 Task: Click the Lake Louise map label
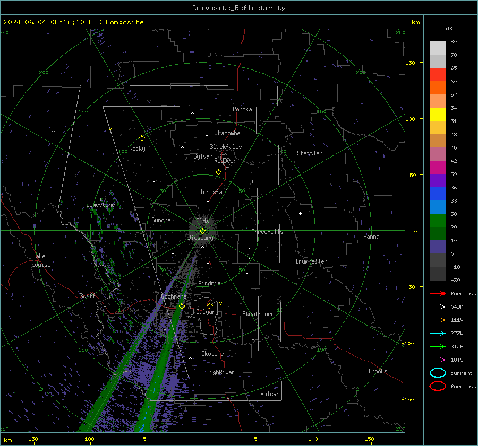41,260
